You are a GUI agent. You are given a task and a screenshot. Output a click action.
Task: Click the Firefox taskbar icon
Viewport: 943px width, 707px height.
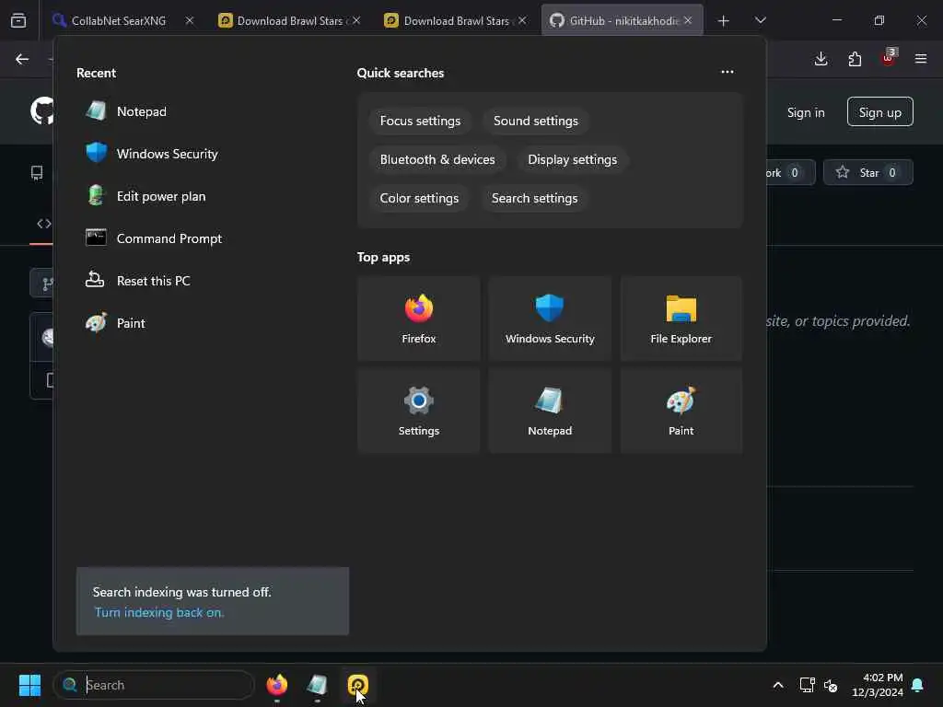[x=276, y=685]
